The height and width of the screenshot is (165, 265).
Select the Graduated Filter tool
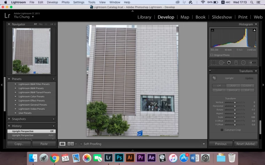coord(236,63)
